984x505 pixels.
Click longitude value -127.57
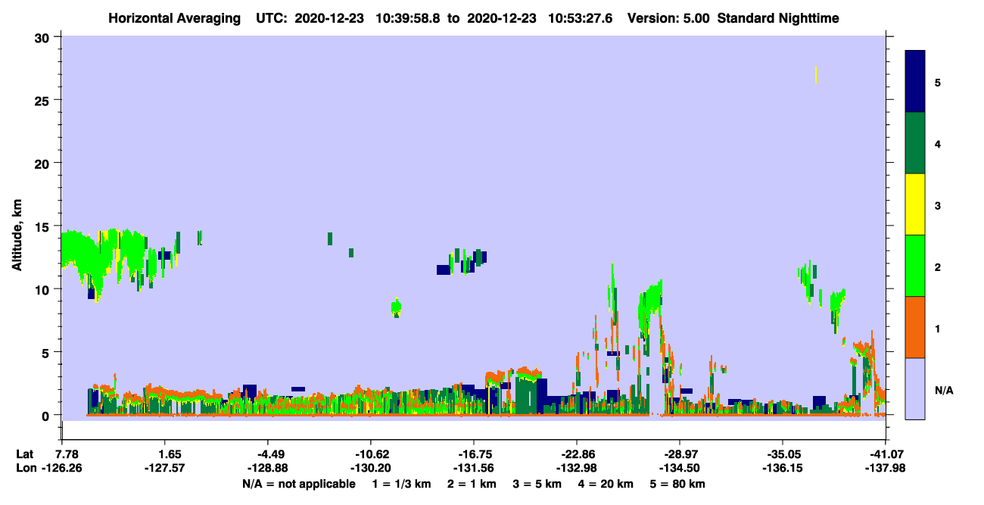point(166,468)
